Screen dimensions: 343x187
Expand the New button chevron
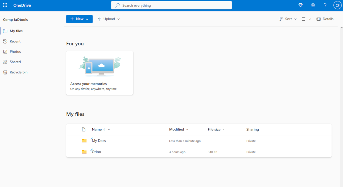(87, 19)
